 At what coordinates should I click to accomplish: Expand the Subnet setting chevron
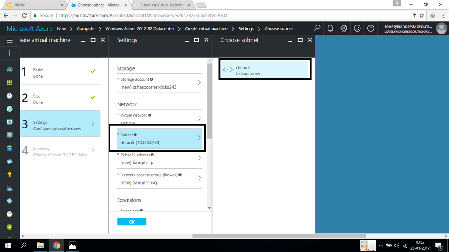[200, 138]
